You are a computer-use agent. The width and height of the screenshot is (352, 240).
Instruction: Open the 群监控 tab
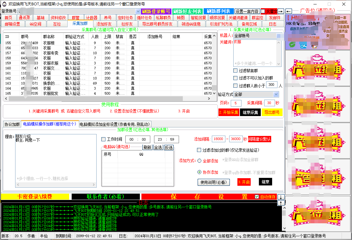pyautogui.click(x=257, y=17)
